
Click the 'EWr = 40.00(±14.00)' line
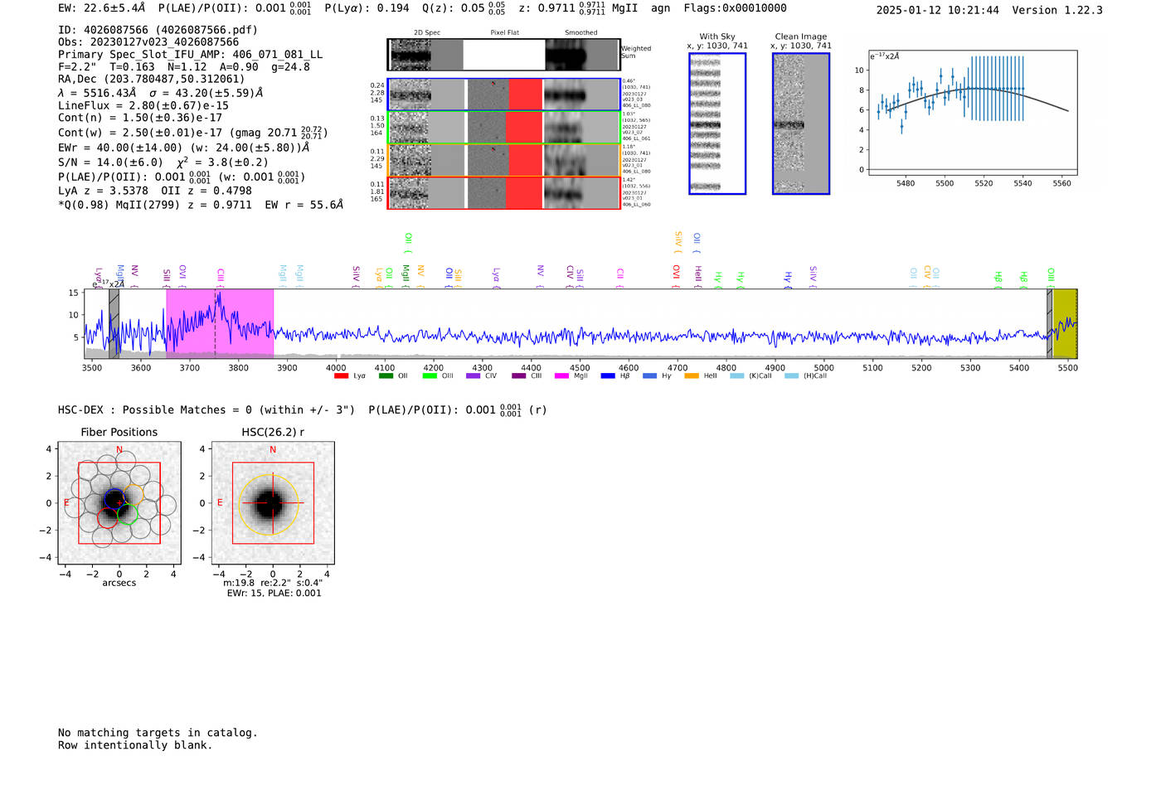pos(183,148)
